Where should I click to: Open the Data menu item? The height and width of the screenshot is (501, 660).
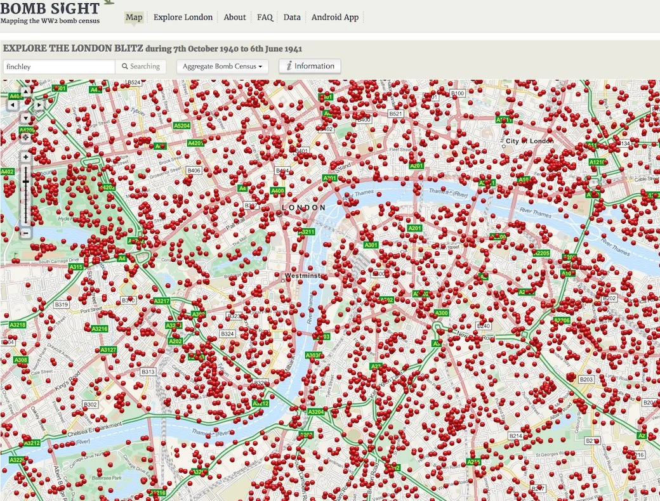tap(292, 17)
